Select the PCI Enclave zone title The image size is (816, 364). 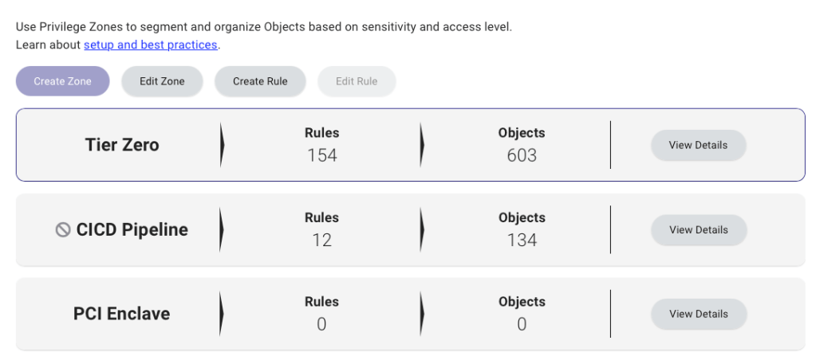click(121, 314)
